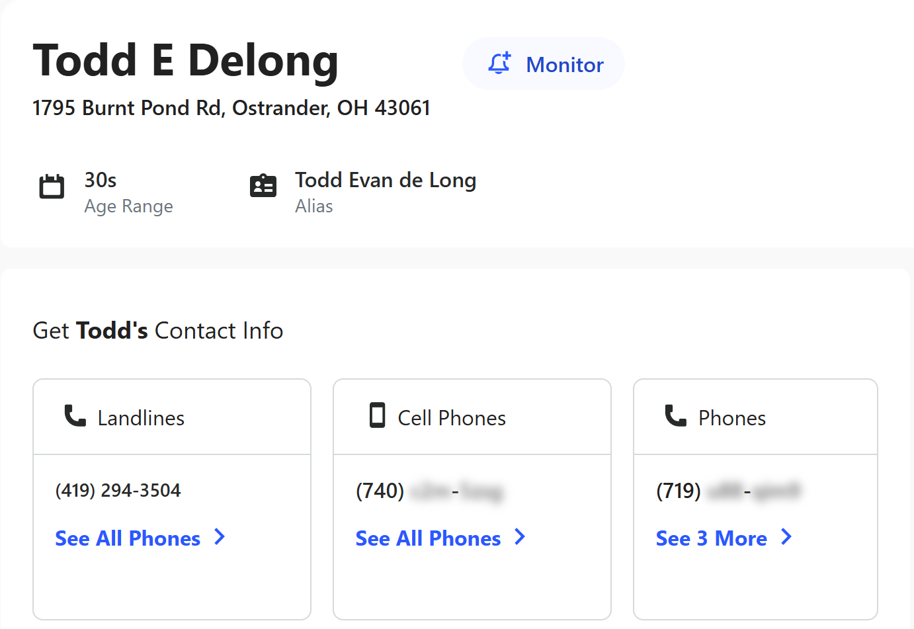Open the See 3 More link
Screen dimensions: 914x629
click(711, 538)
